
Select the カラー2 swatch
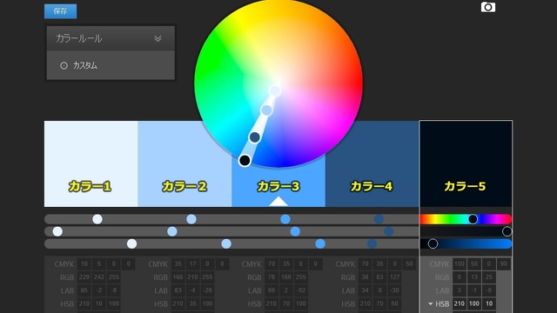(185, 164)
